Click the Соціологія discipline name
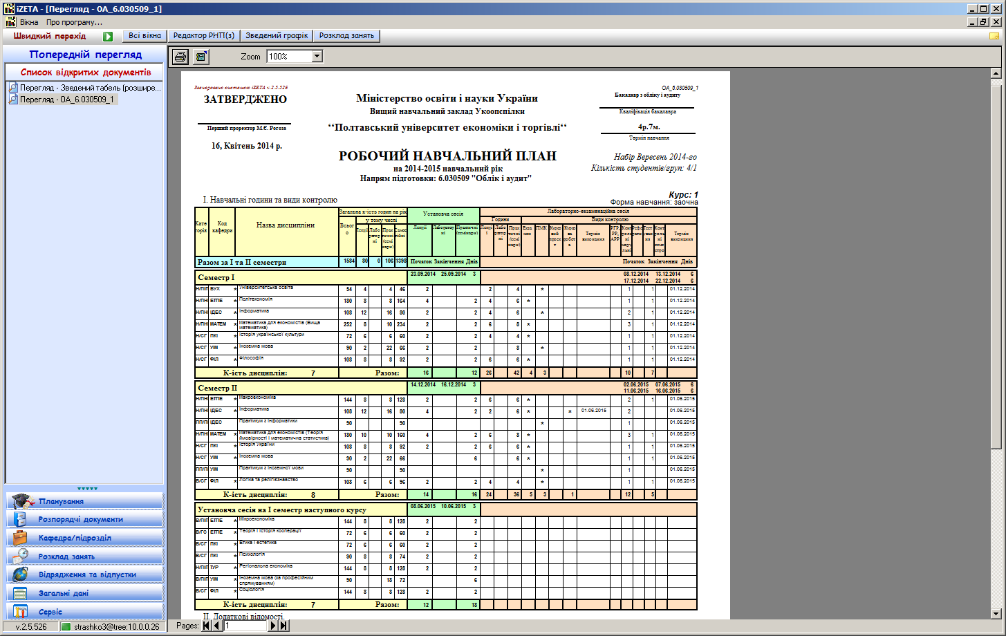 click(x=253, y=589)
